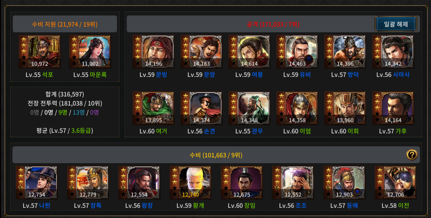This screenshot has height=218, width=431.
Task: Select the 관우 general portrait
Action: click(x=249, y=108)
